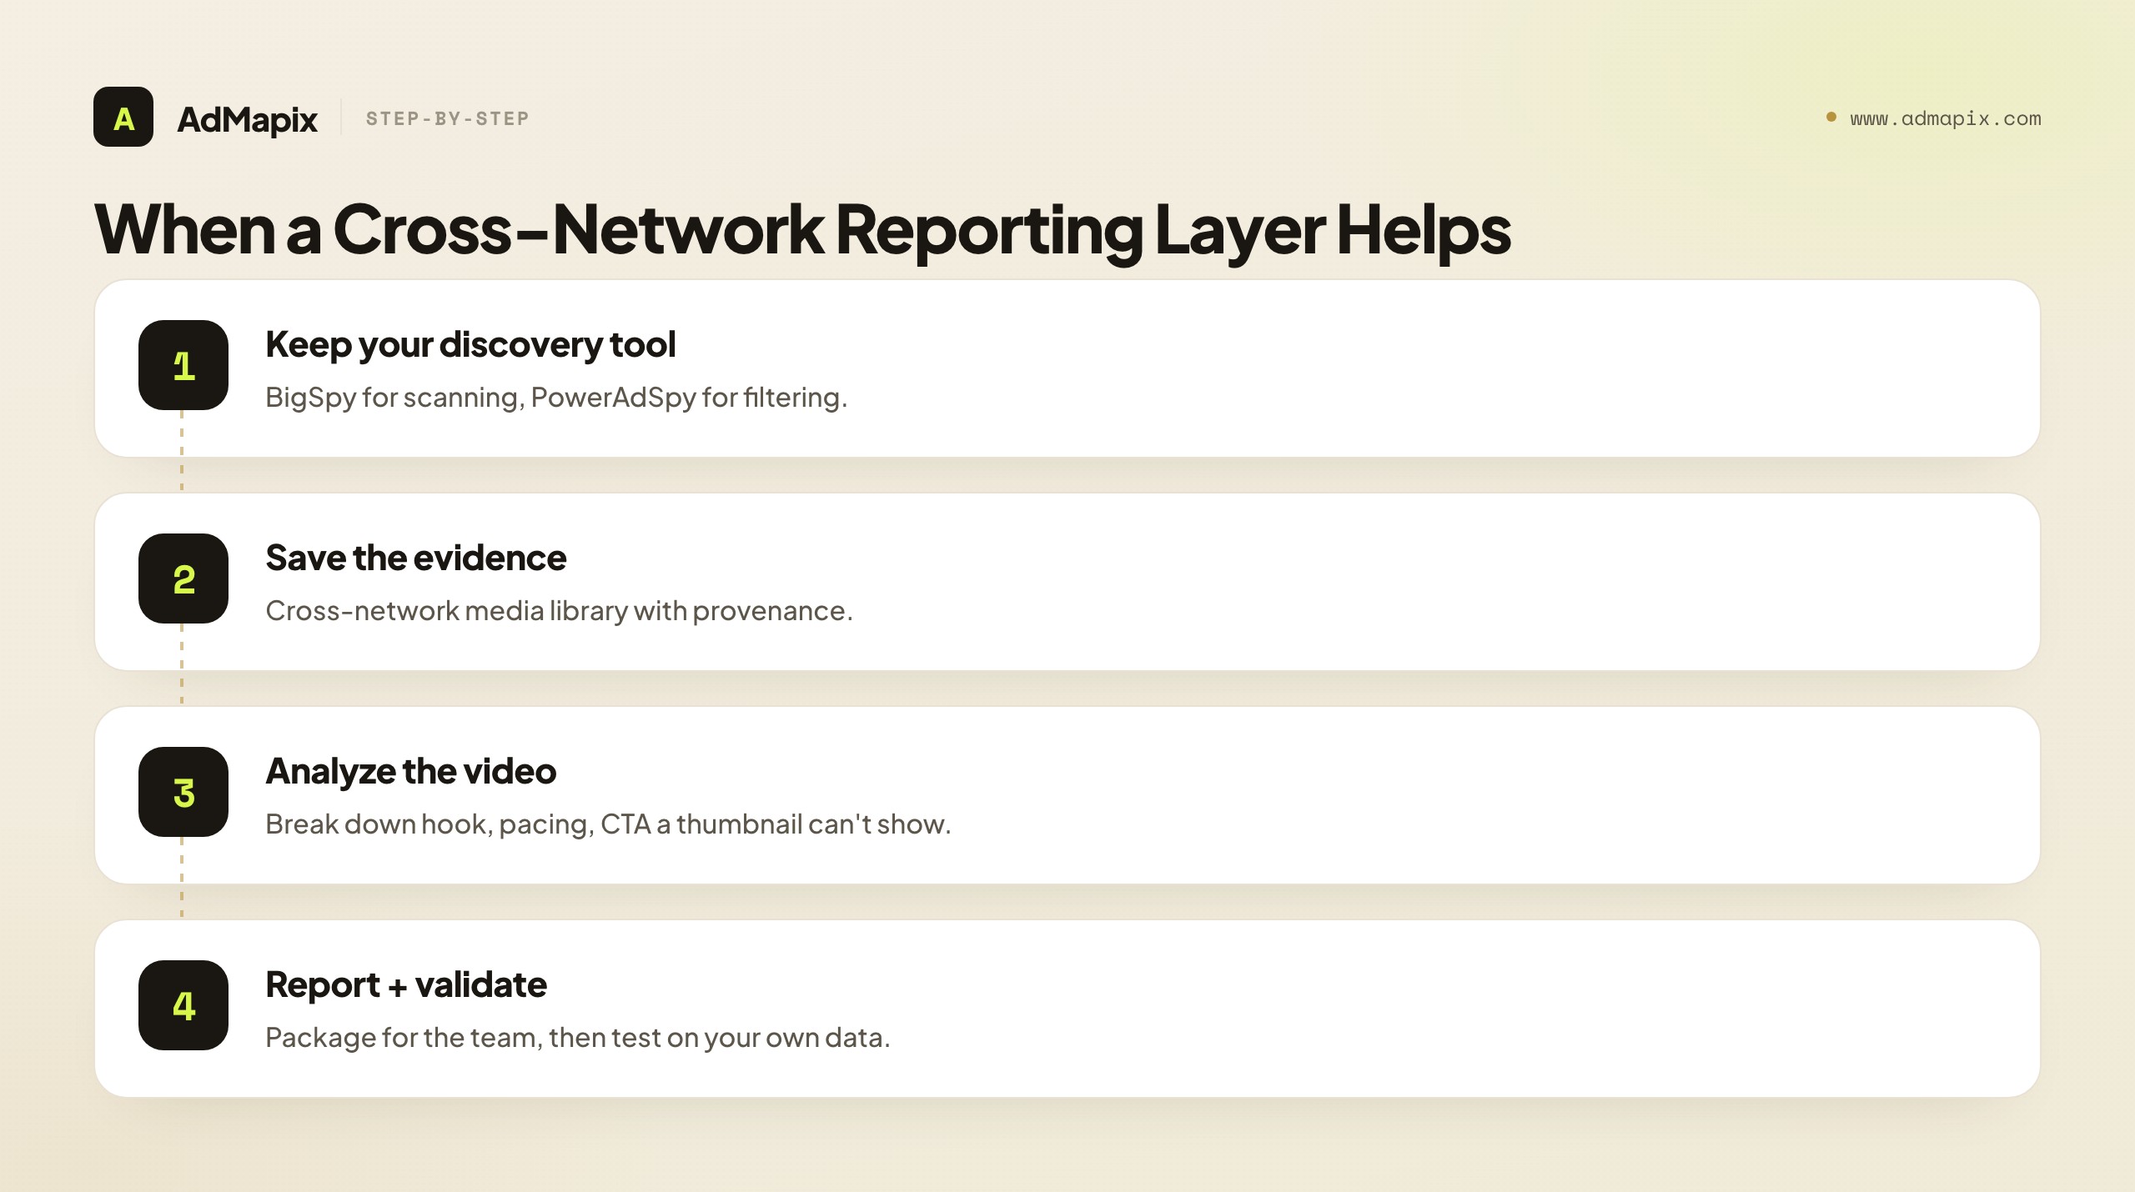Click the AdMapix brand name
The image size is (2135, 1192).
(247, 119)
